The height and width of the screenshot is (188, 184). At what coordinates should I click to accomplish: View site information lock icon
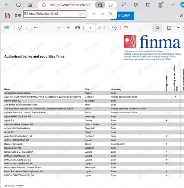point(44,5)
